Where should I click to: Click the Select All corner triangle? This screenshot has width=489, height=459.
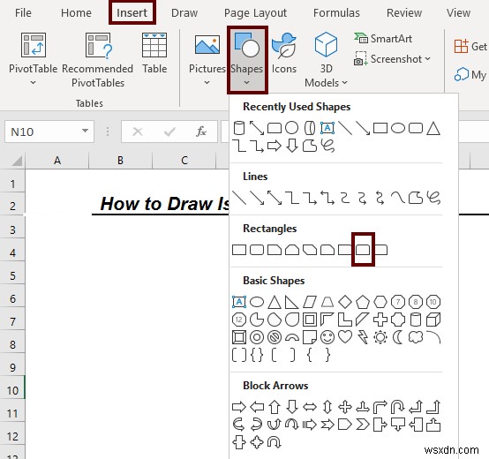16,161
